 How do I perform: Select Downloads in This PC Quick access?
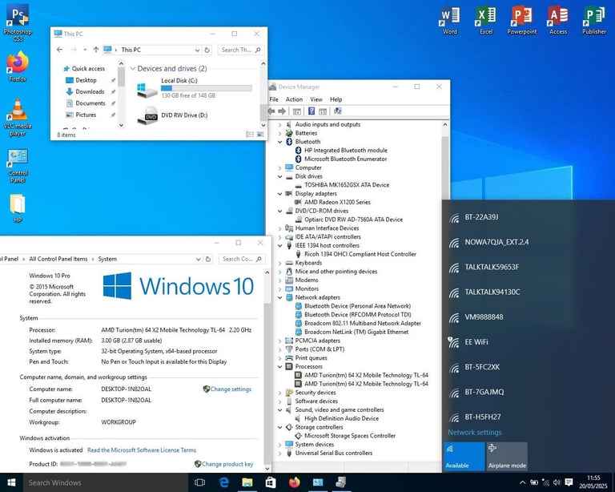click(x=90, y=91)
